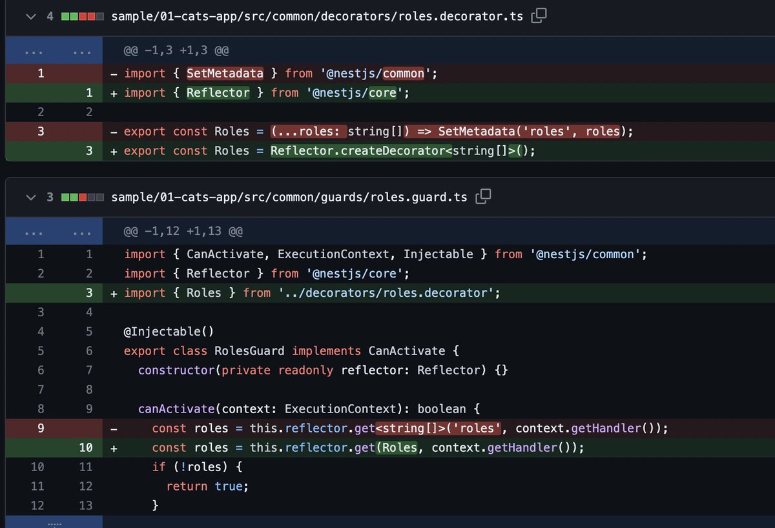
Task: Click the 'return true;' line
Action: 439,487
